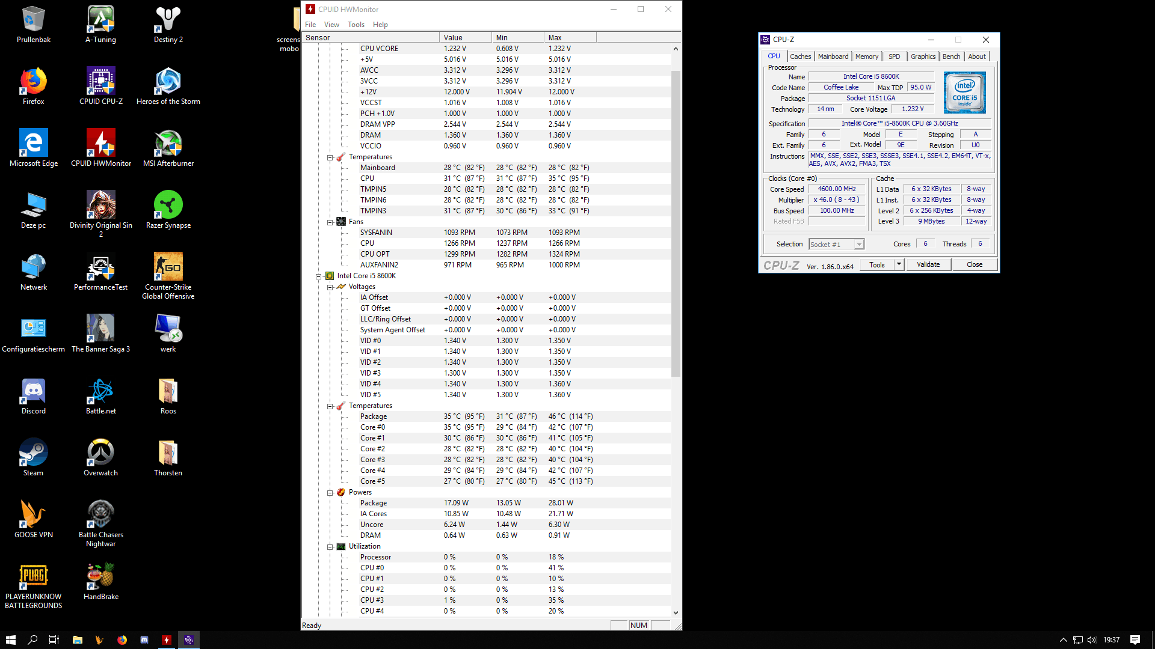The width and height of the screenshot is (1155, 649).
Task: Open the Action Center notification icon
Action: pos(1135,640)
